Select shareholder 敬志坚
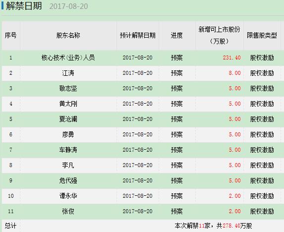This screenshot has height=232, width=284. point(68,88)
